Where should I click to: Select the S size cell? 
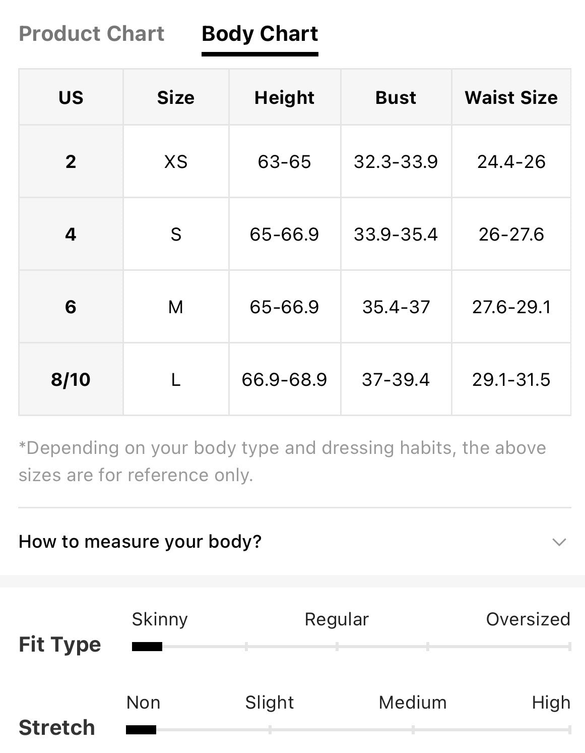(x=176, y=234)
